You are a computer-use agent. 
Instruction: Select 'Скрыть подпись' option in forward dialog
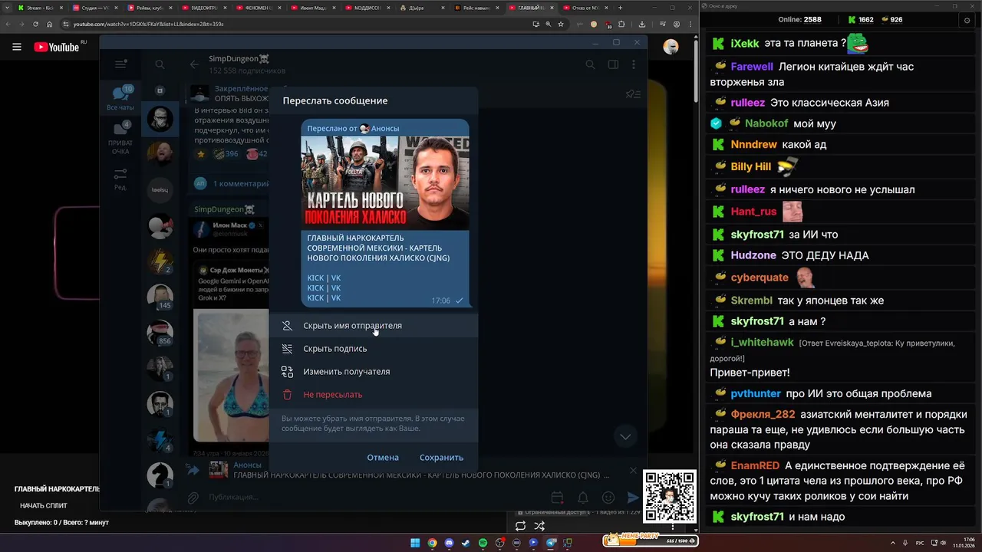pyautogui.click(x=374, y=349)
